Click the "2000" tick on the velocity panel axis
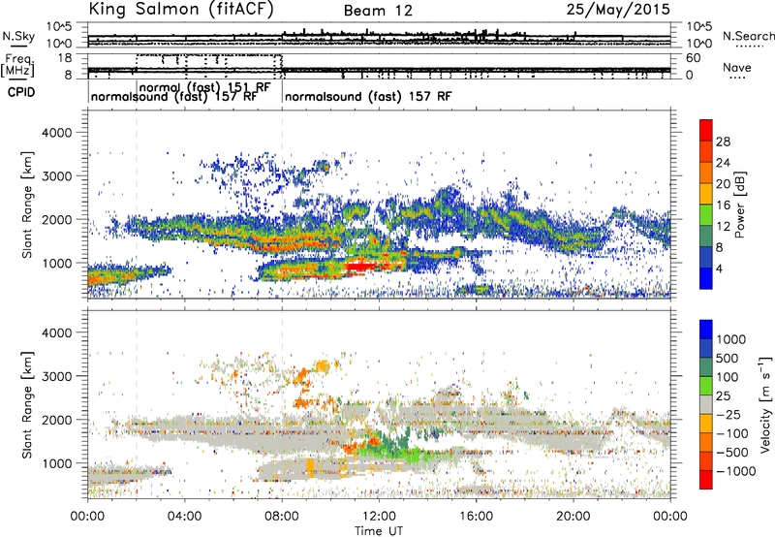 coord(57,420)
